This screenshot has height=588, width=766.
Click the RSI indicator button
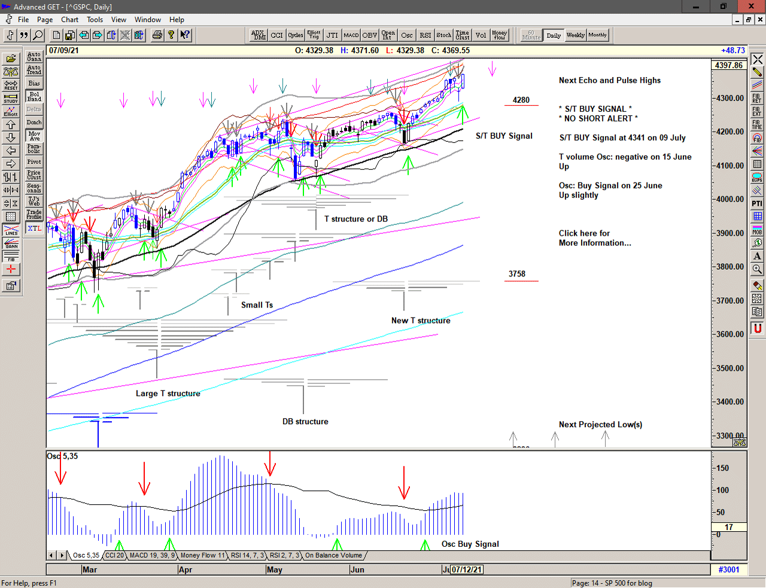tap(425, 35)
